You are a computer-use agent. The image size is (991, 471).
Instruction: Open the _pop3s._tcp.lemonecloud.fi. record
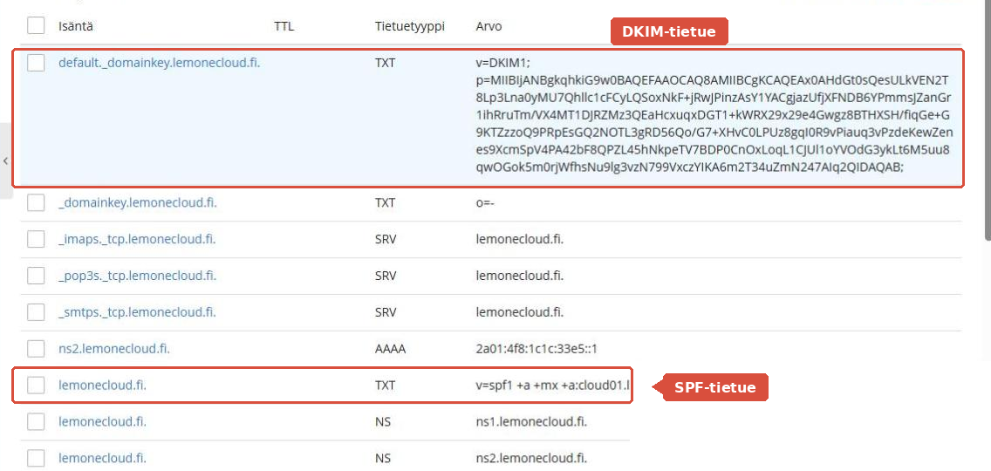point(137,276)
